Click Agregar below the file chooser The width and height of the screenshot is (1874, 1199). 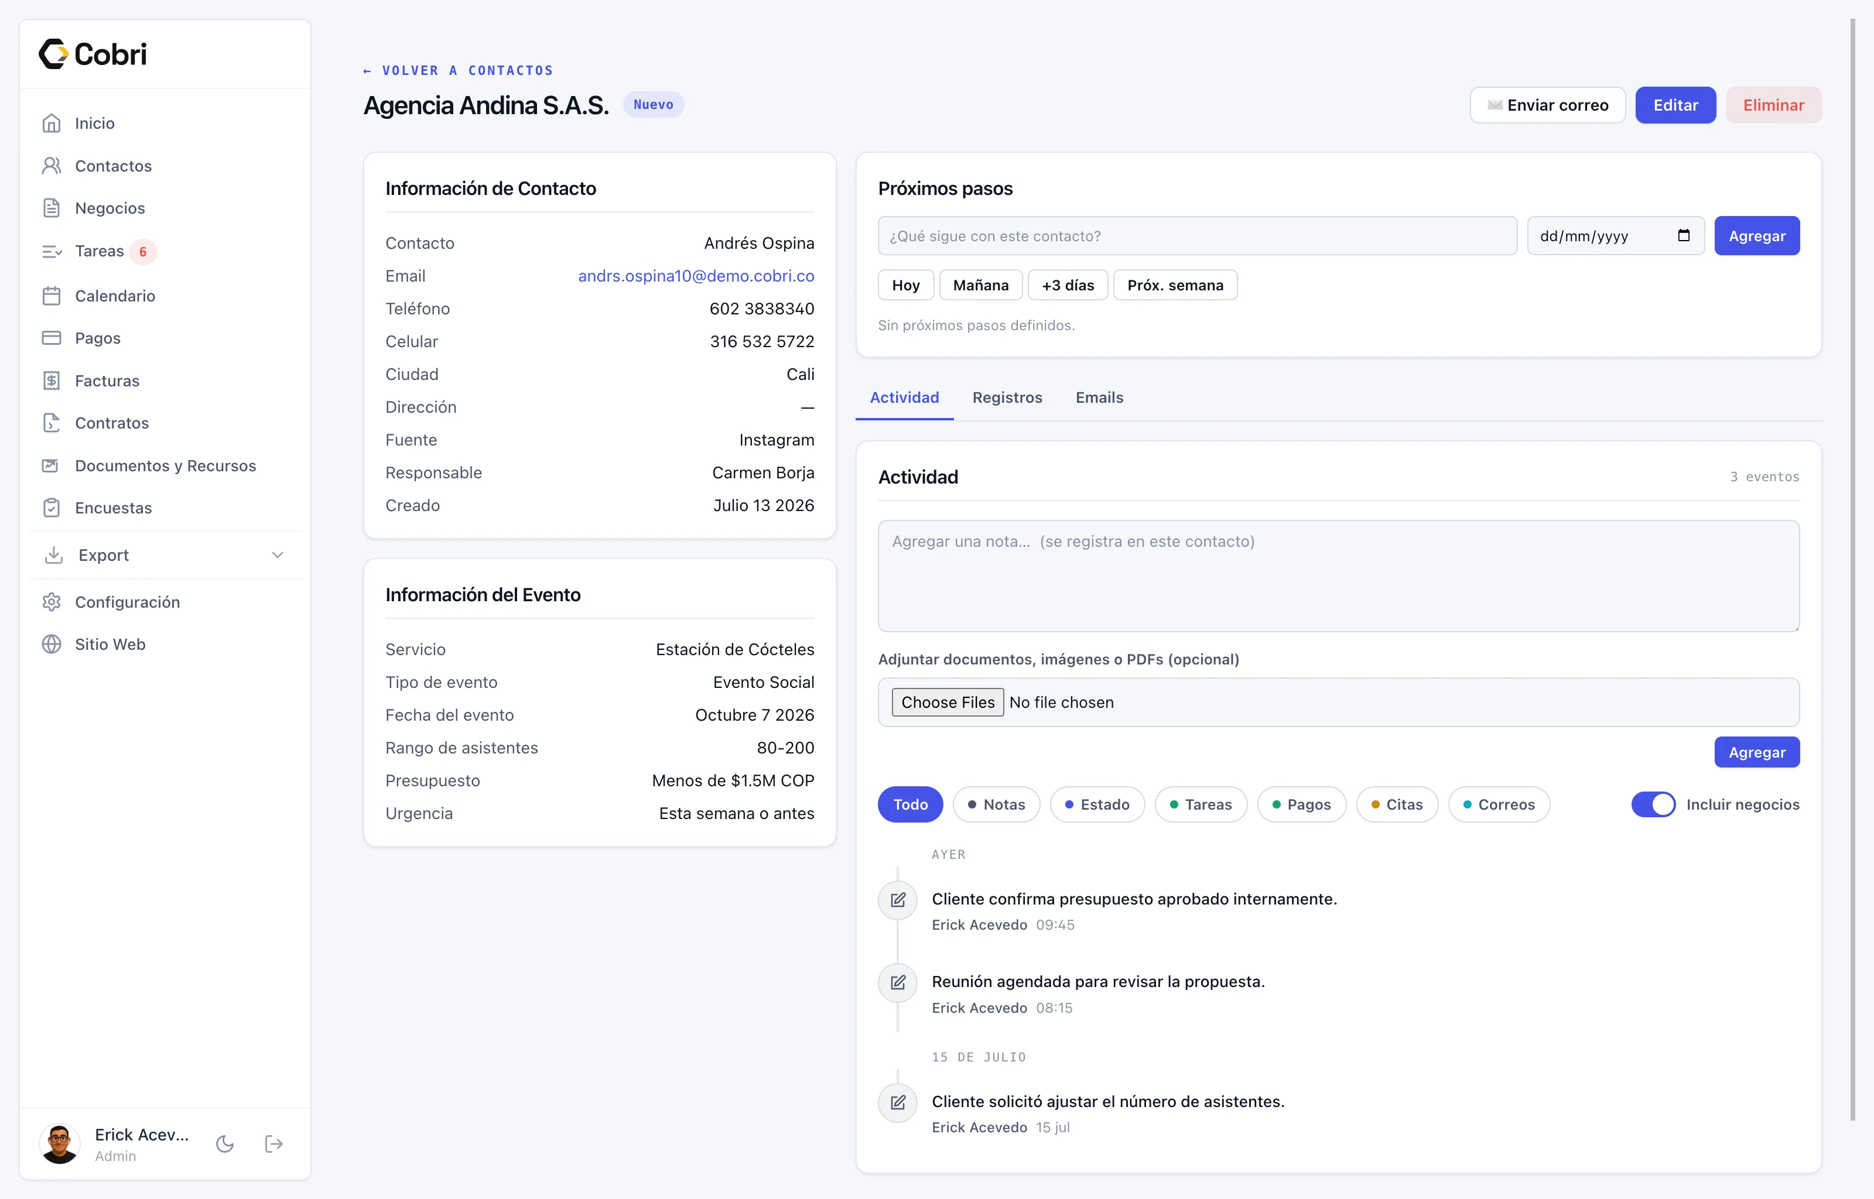(1756, 752)
